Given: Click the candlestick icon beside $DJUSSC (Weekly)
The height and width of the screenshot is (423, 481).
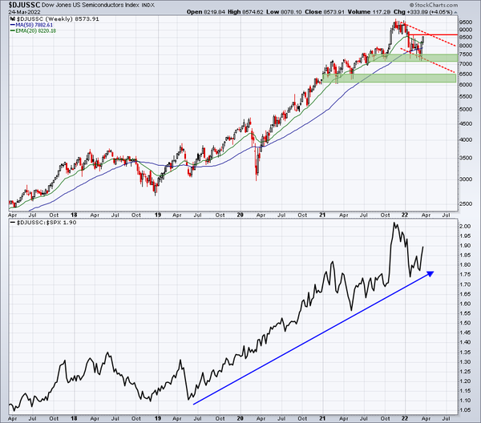Looking at the screenshot, I should (13, 19).
